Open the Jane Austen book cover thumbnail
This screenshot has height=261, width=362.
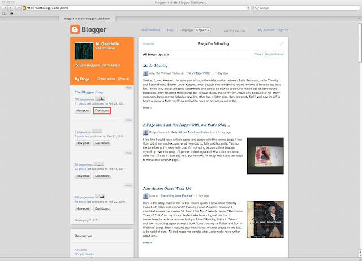coord(265,219)
